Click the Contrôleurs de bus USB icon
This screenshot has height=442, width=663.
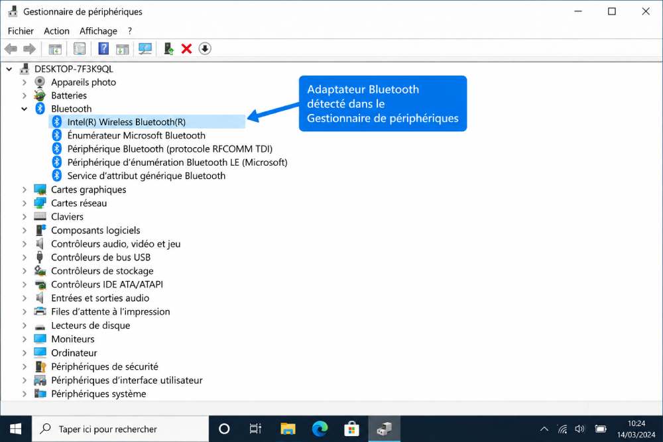[x=40, y=257]
